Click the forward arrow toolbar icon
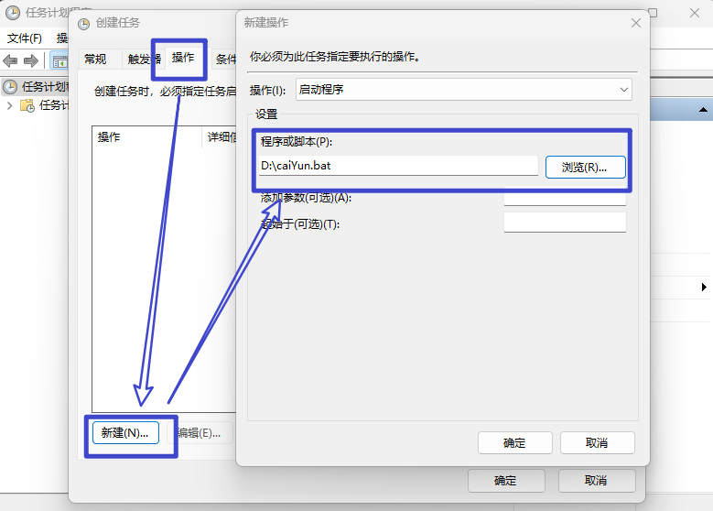The width and height of the screenshot is (713, 511). (30, 61)
